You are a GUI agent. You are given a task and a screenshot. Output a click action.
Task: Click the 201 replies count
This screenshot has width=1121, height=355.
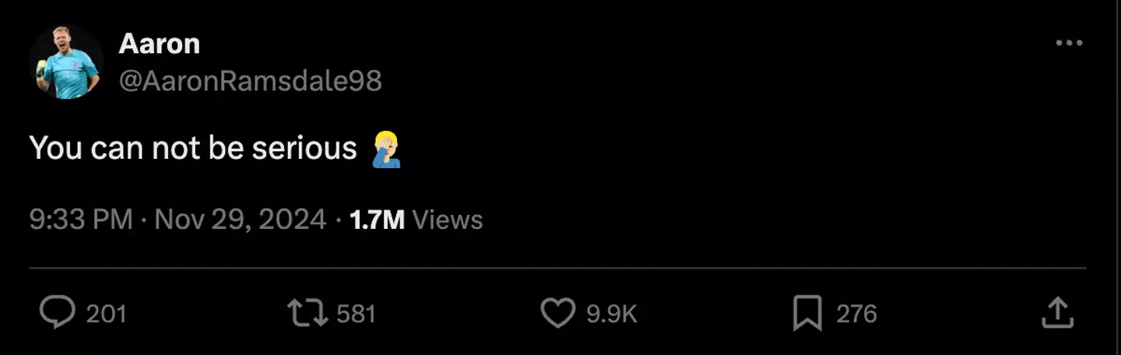pyautogui.click(x=106, y=314)
